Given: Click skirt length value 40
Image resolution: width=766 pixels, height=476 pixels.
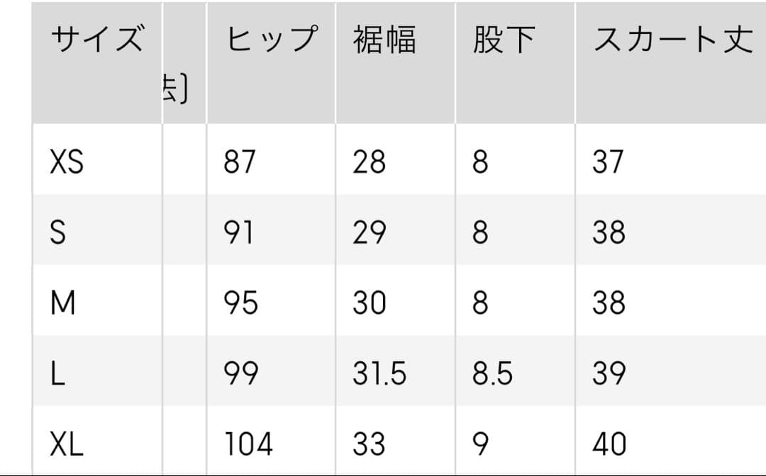Looking at the screenshot, I should point(609,445).
